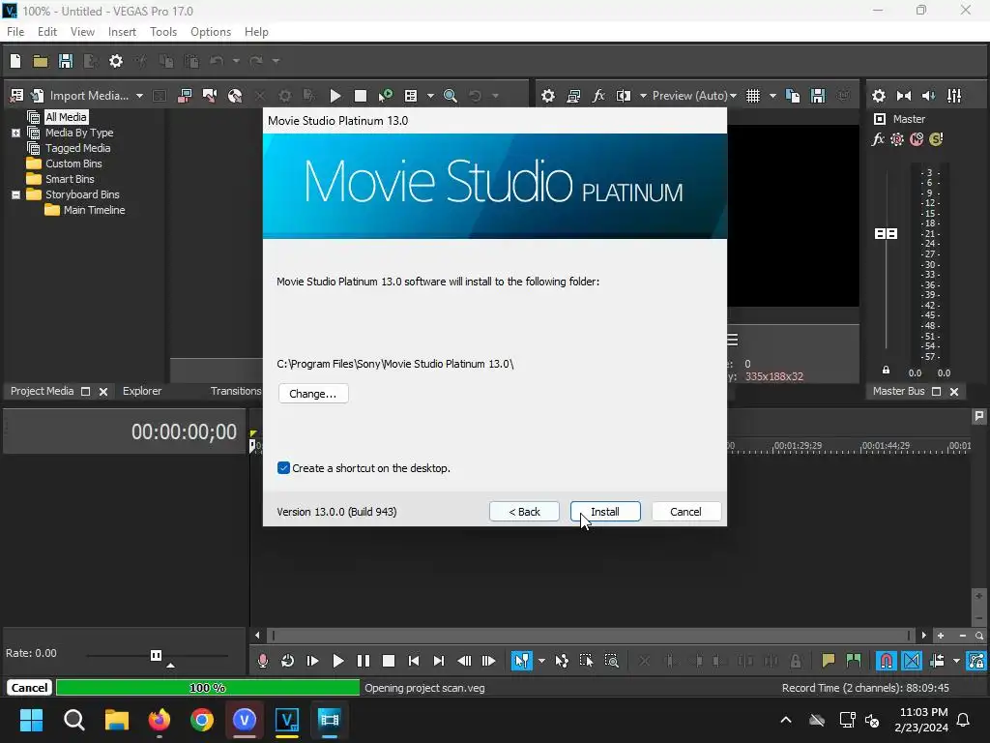The width and height of the screenshot is (990, 743).
Task: Open the Import Media dropdown arrow
Action: click(139, 96)
